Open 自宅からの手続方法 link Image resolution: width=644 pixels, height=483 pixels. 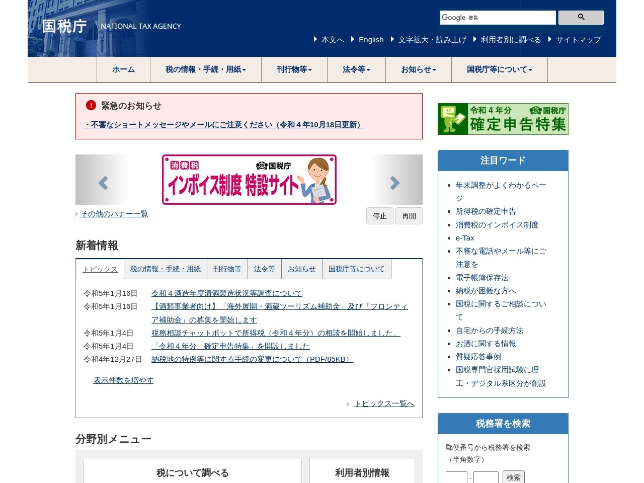coord(490,331)
